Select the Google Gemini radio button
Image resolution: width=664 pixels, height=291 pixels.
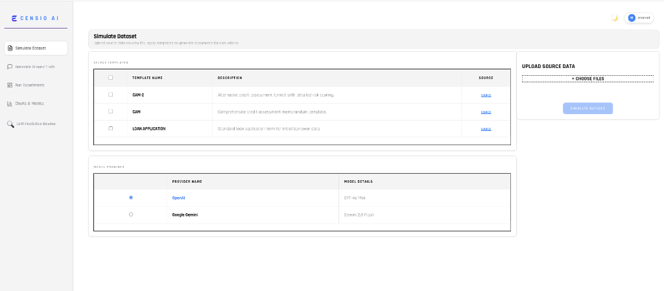tap(131, 214)
